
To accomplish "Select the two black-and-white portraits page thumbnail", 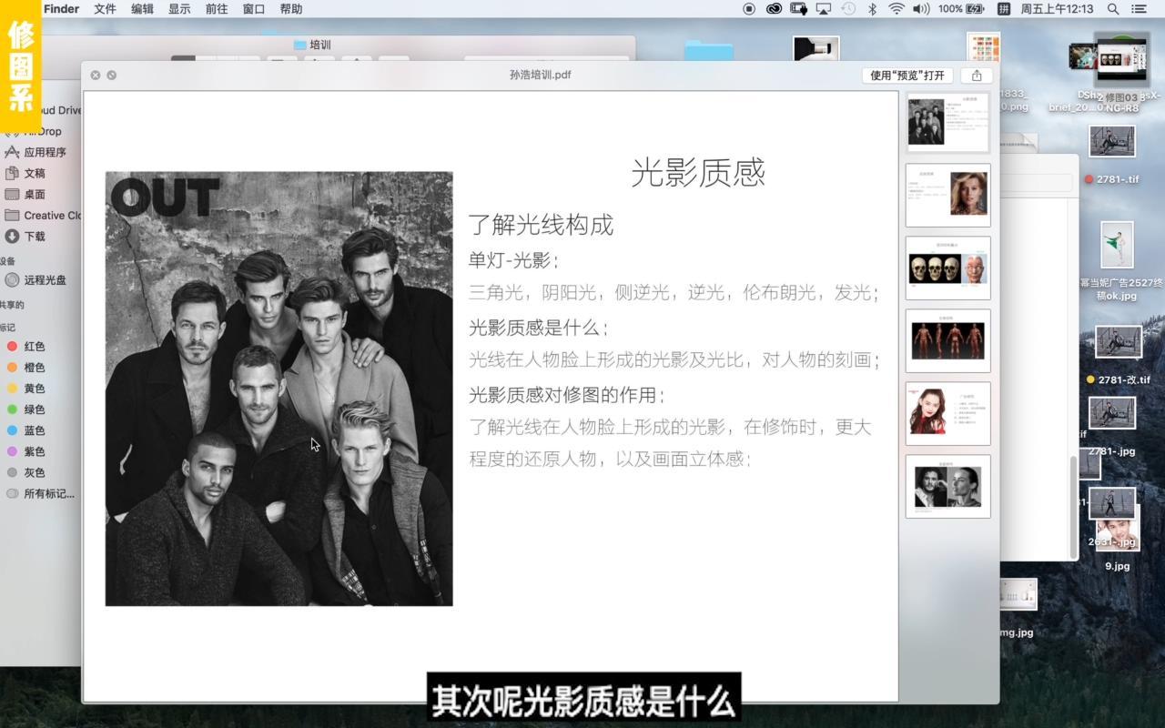I will click(x=948, y=487).
